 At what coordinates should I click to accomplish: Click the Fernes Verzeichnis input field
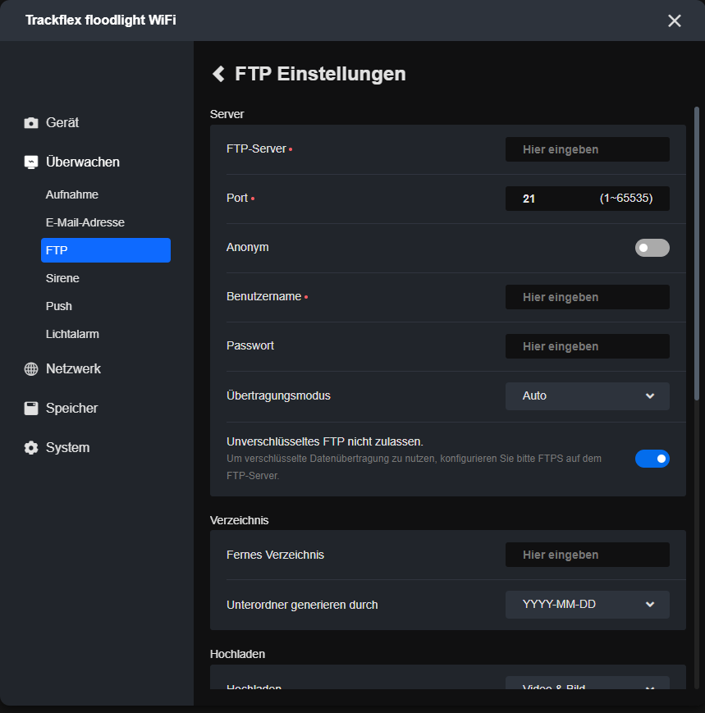[587, 555]
